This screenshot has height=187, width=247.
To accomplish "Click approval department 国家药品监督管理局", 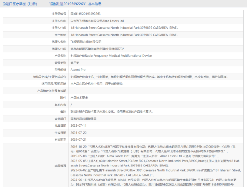I will click(x=83, y=119).
